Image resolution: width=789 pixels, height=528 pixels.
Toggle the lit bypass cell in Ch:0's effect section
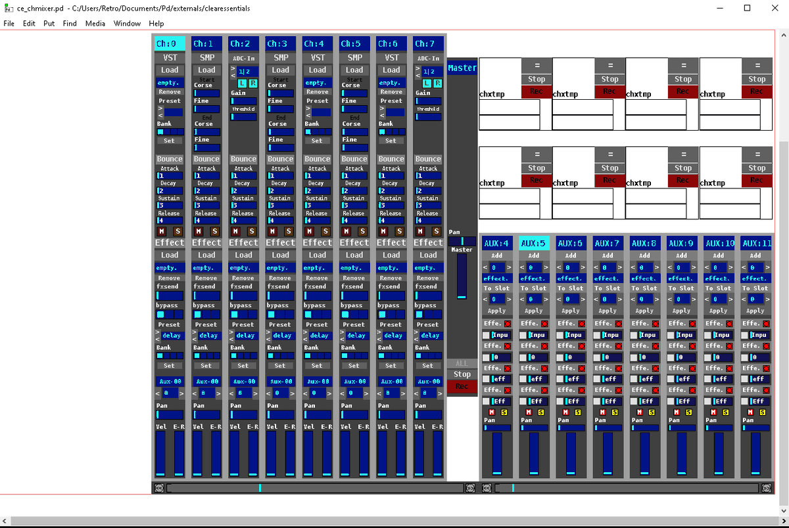[160, 315]
